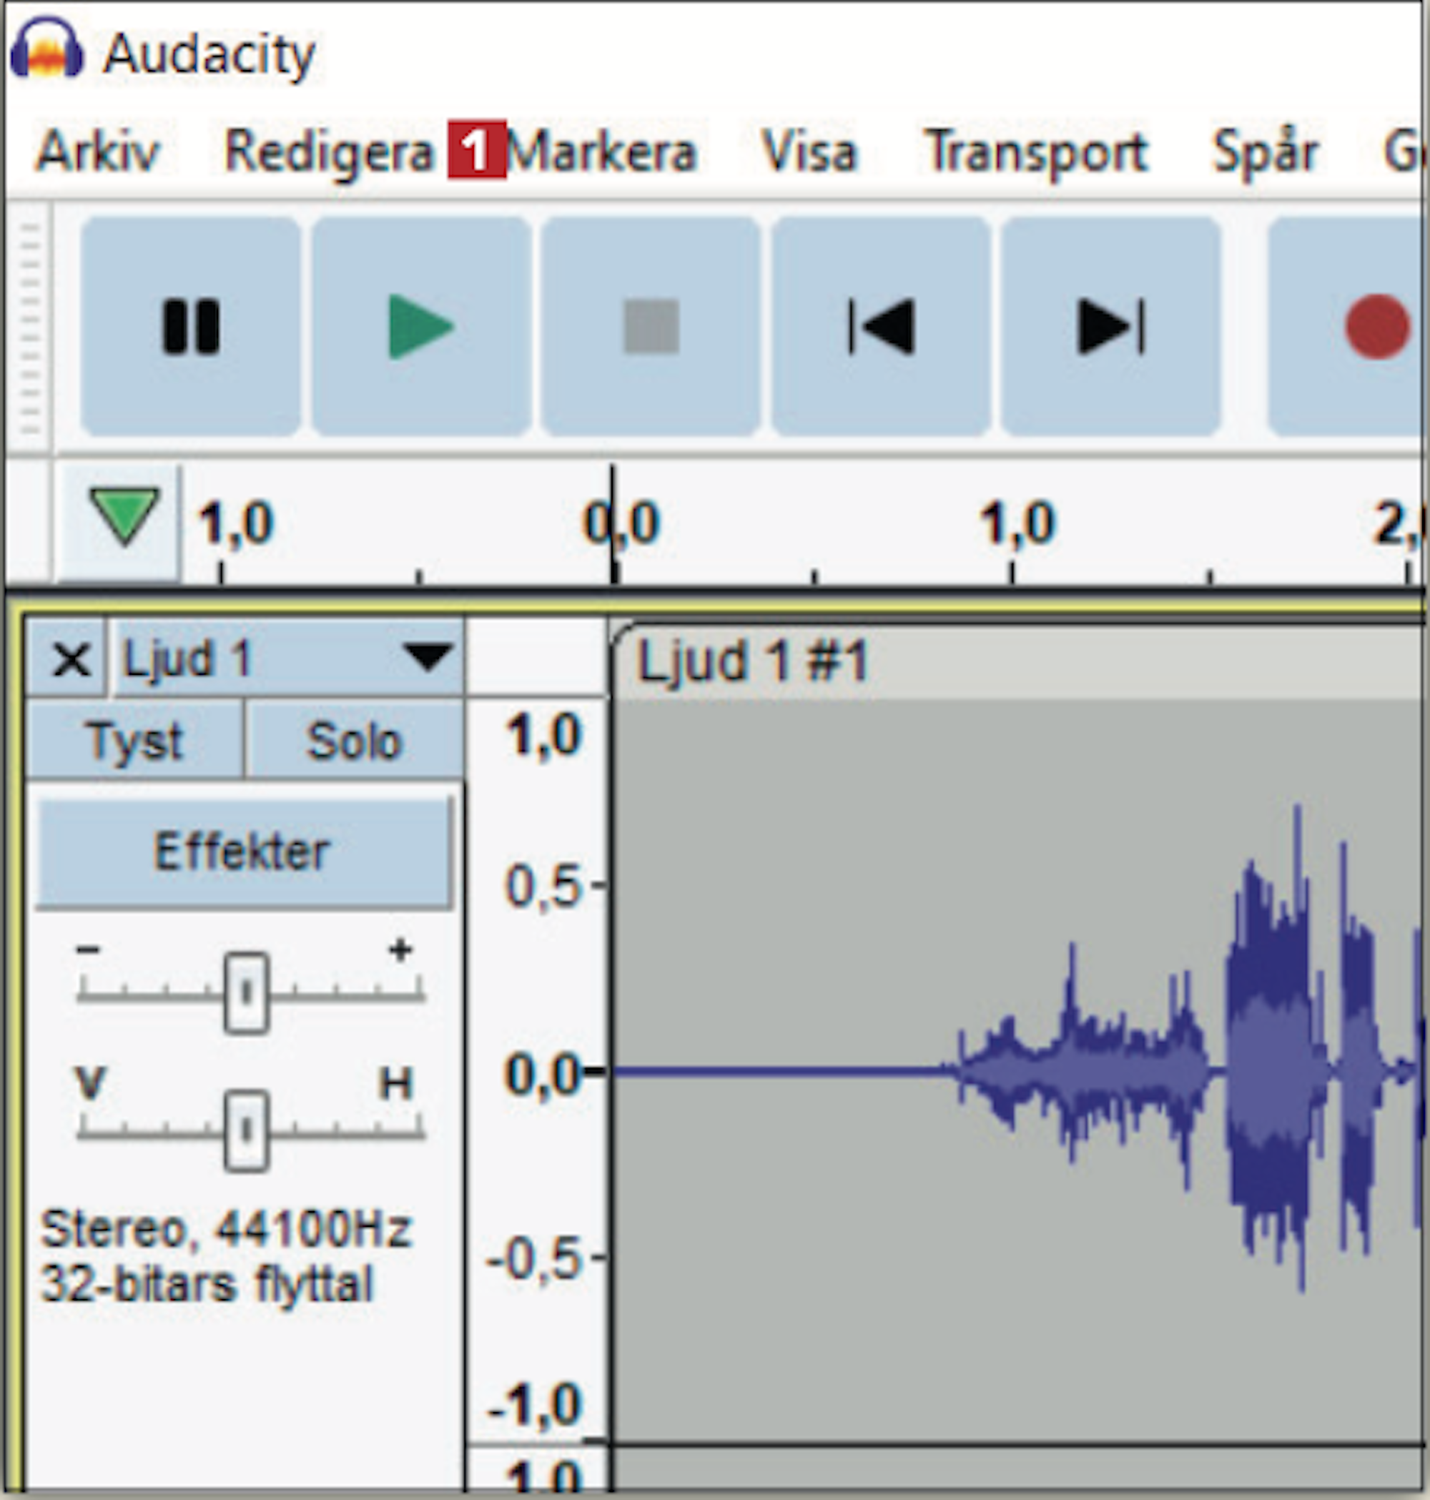Click the gain slider handle
The image size is (1430, 1500).
(246, 992)
